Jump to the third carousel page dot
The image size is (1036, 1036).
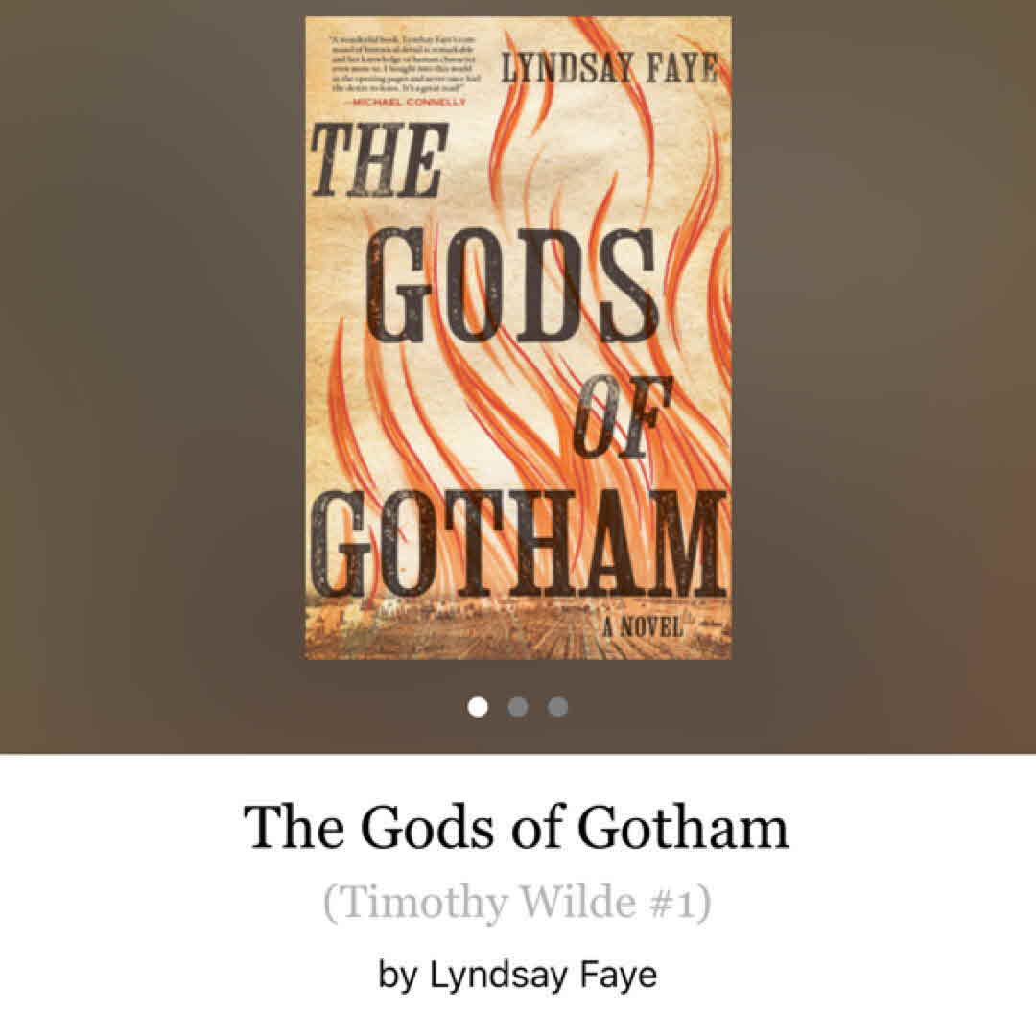557,706
